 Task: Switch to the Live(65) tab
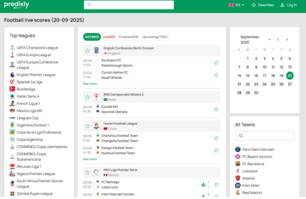(109, 37)
